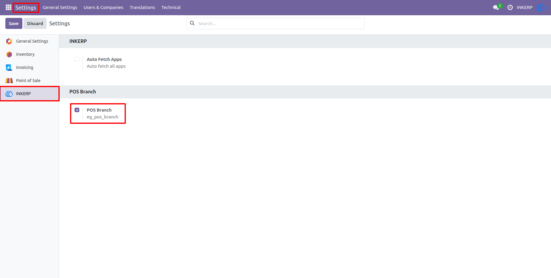Open the Translations menu
The height and width of the screenshot is (278, 551).
[142, 7]
